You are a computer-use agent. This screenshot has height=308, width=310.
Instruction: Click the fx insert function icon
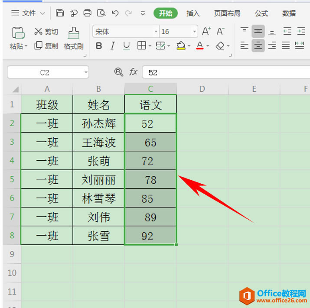[x=133, y=72]
